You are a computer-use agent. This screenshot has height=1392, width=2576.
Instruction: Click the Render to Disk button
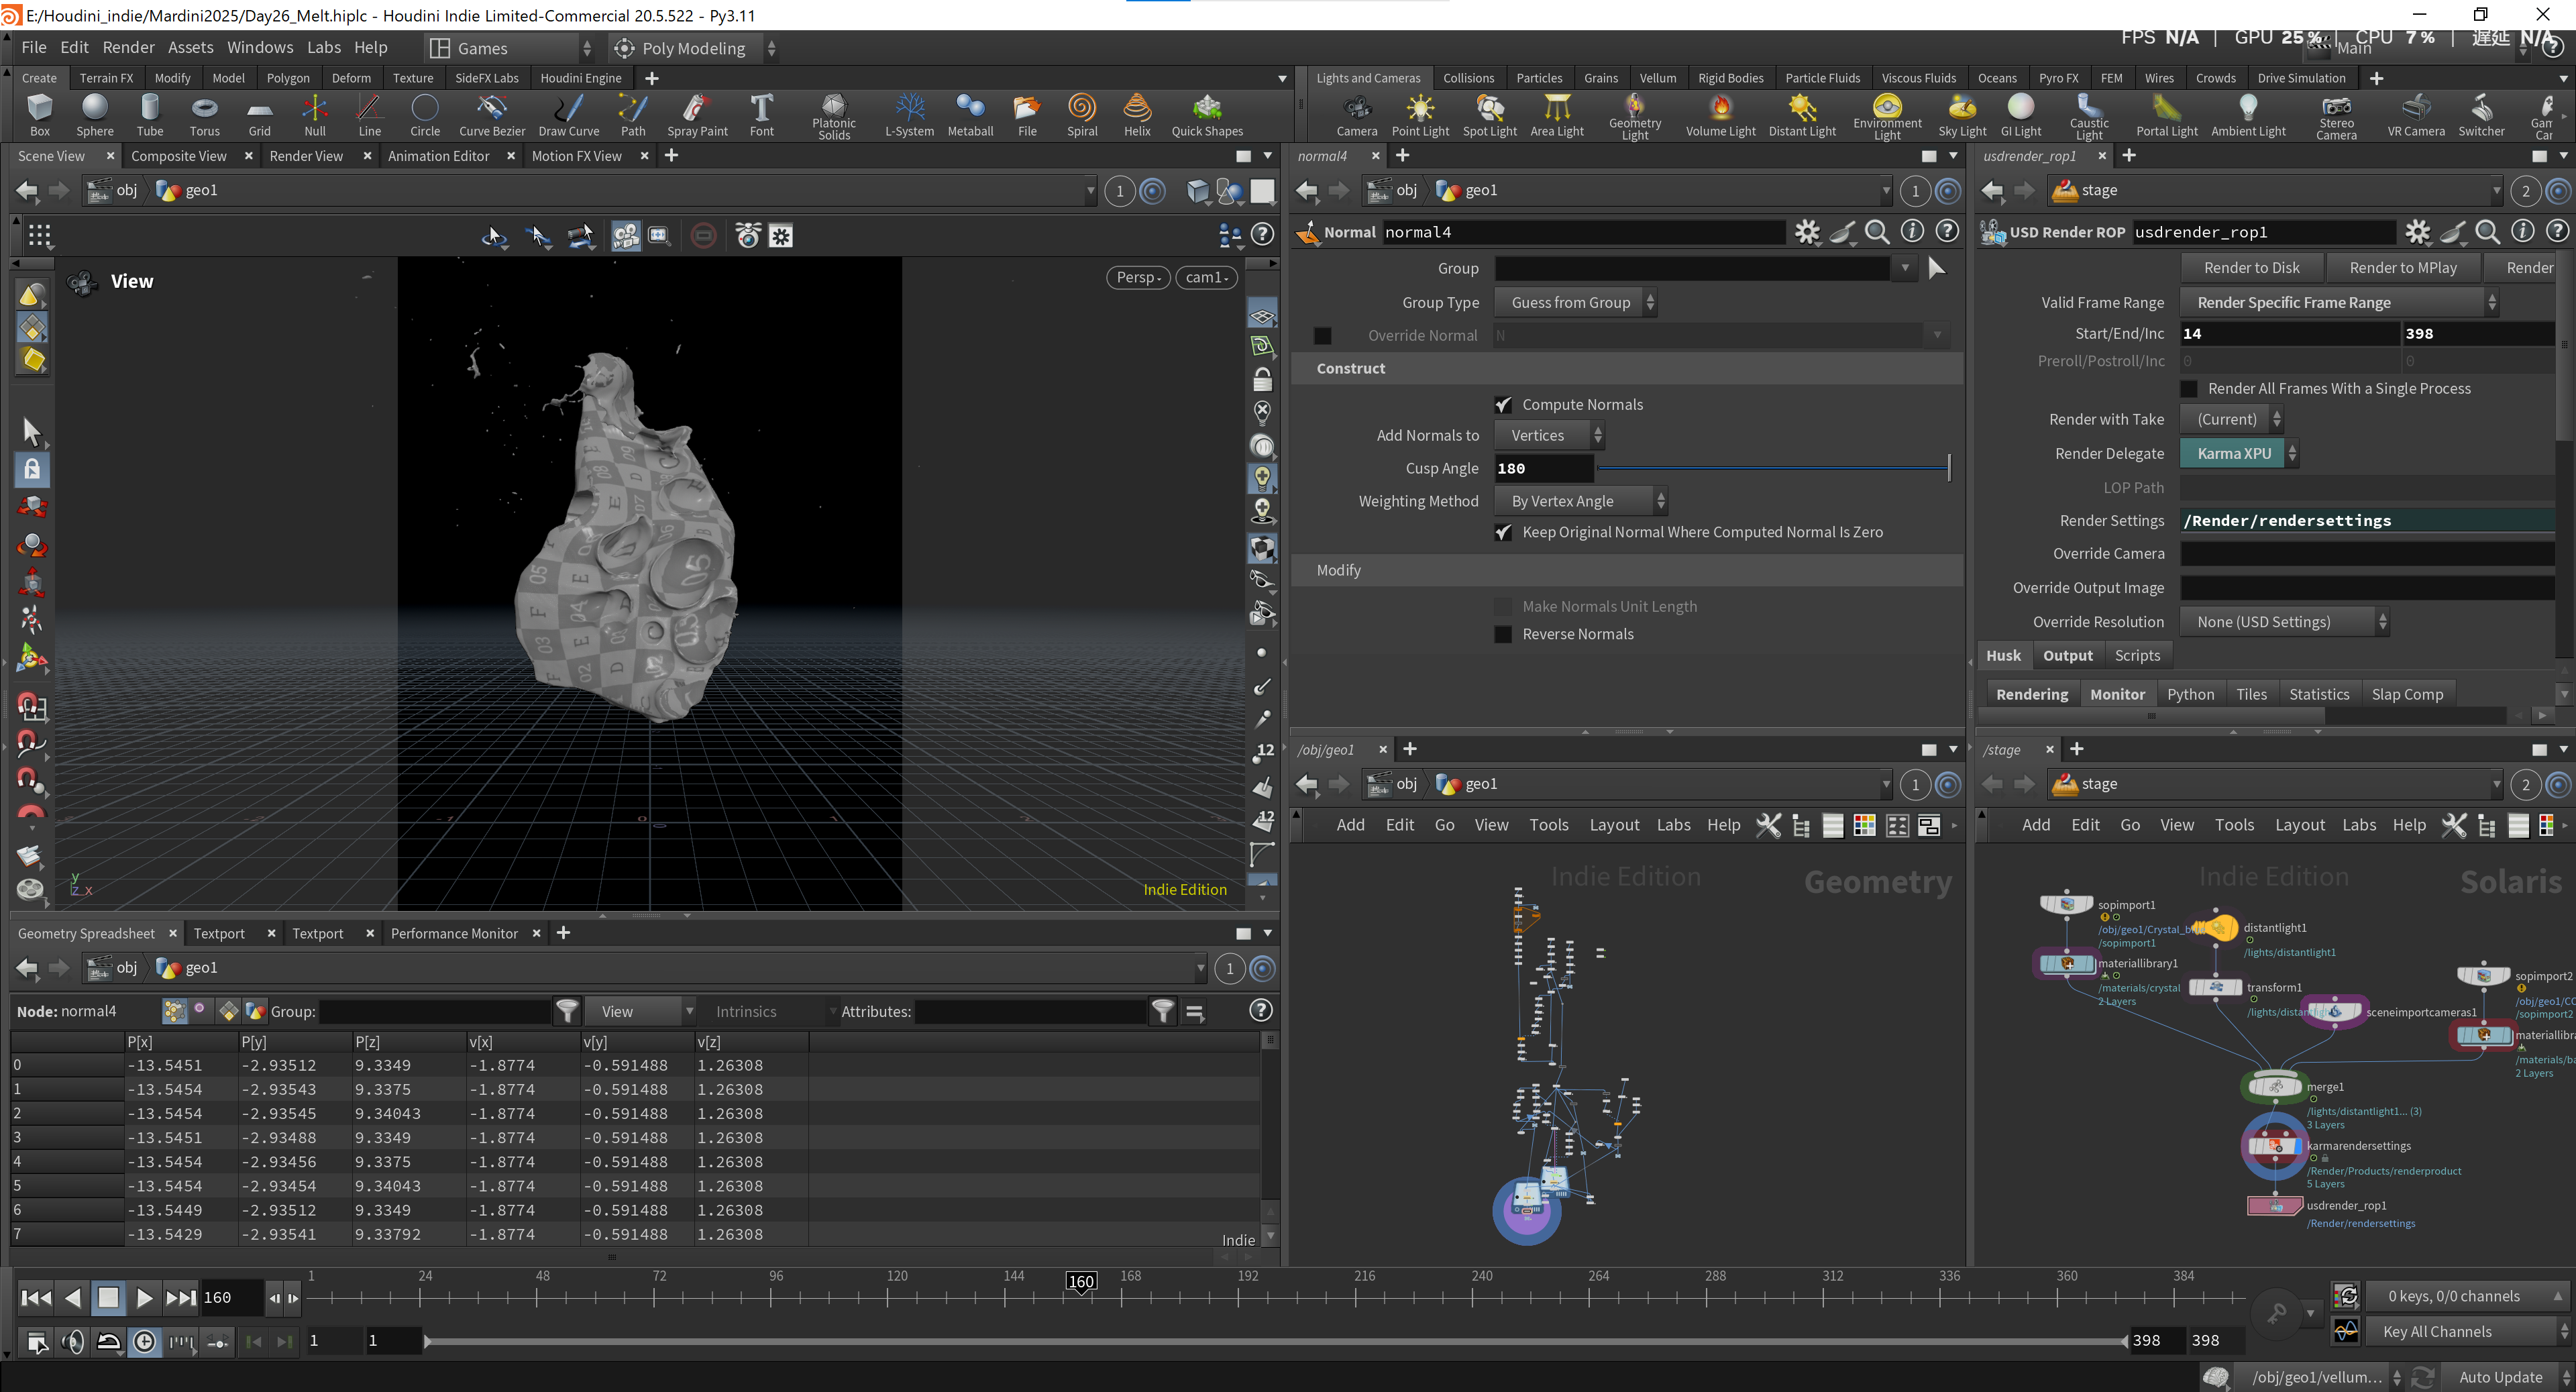click(x=2251, y=268)
